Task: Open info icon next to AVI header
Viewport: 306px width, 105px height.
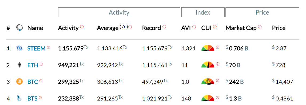Action: [x=194, y=27]
